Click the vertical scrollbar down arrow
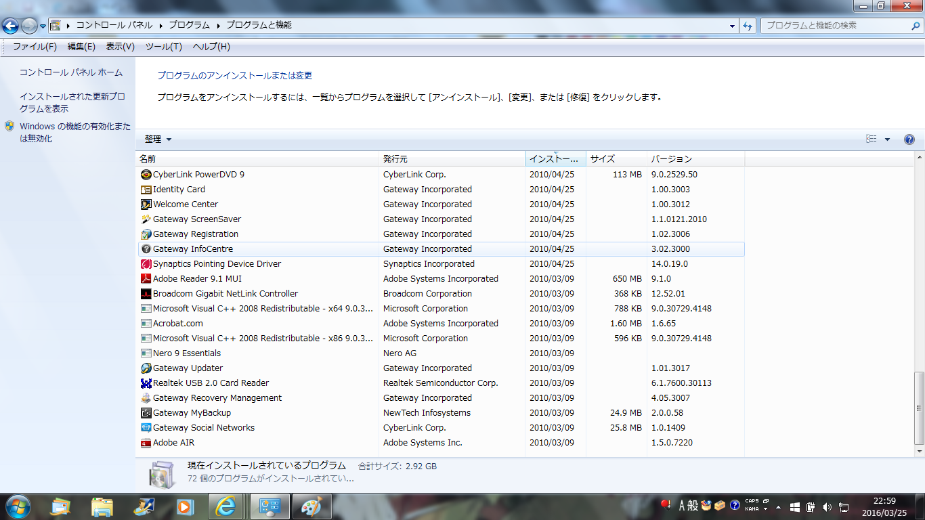The height and width of the screenshot is (520, 925). click(919, 451)
